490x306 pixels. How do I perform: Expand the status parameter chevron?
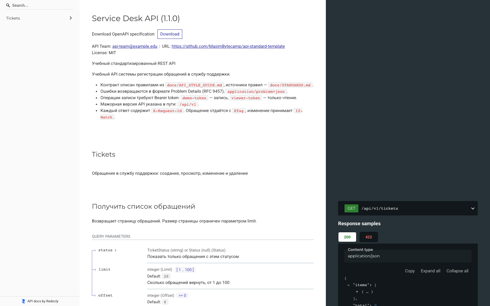click(115, 250)
